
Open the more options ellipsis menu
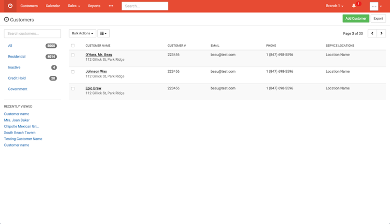click(111, 6)
